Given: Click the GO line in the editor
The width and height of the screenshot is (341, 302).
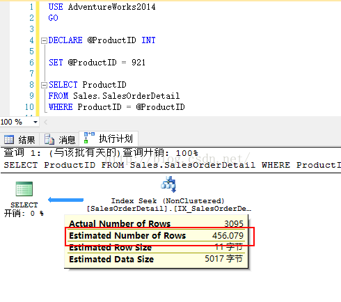Looking at the screenshot, I should click(x=53, y=18).
